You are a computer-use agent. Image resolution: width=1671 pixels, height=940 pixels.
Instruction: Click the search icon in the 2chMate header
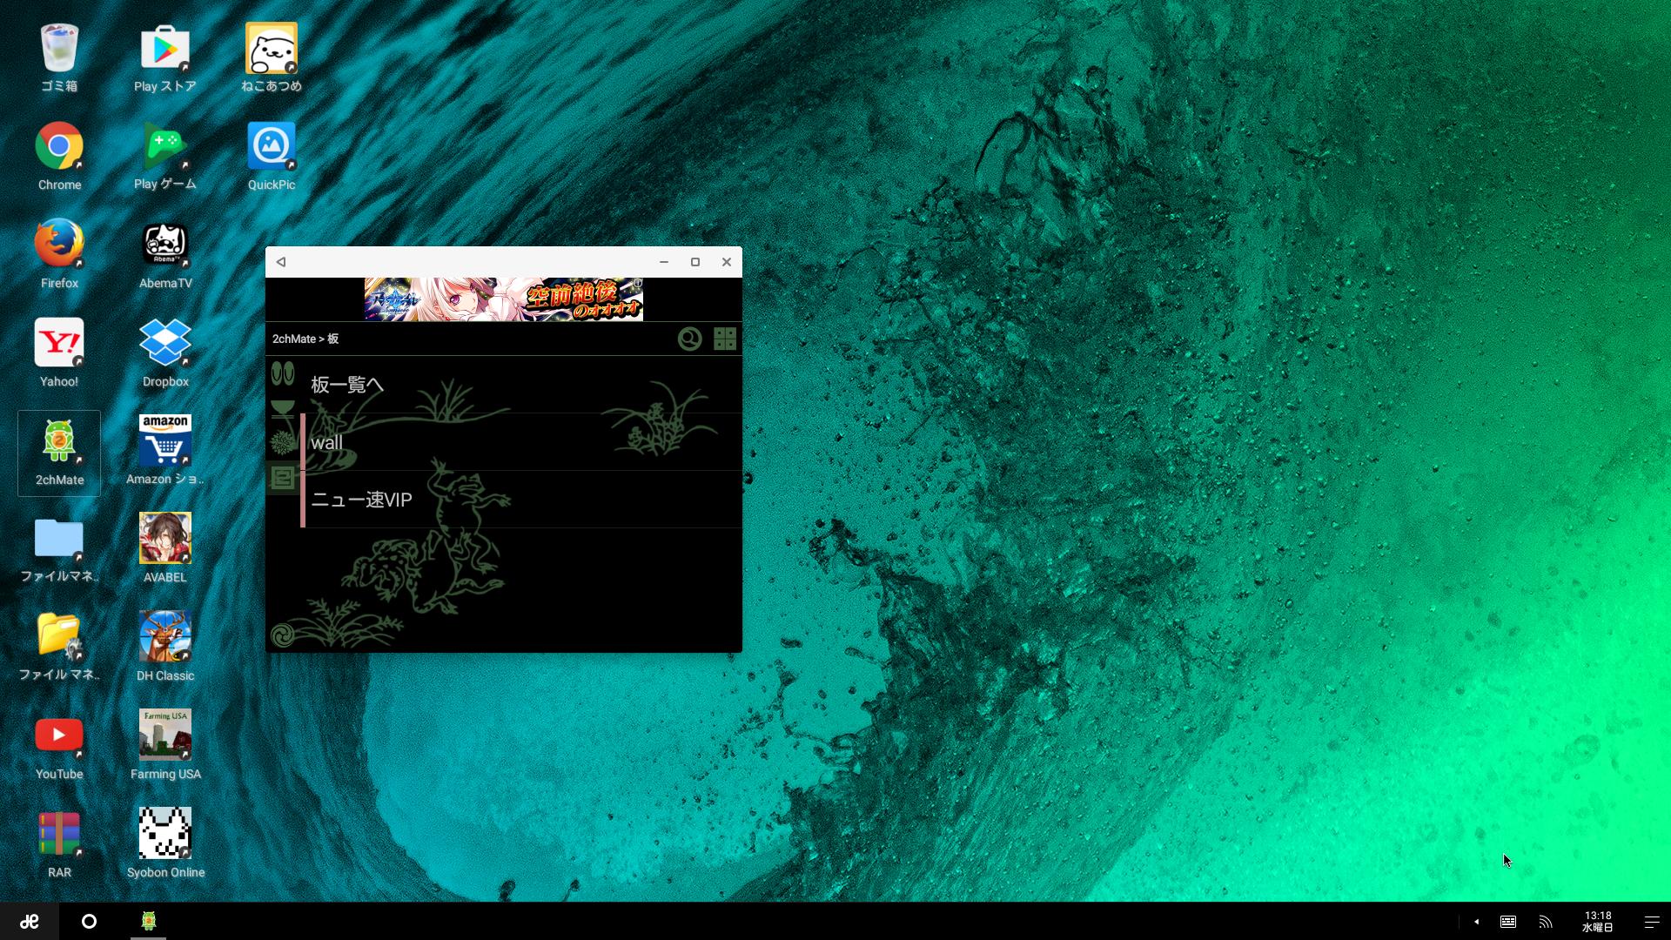click(x=689, y=339)
